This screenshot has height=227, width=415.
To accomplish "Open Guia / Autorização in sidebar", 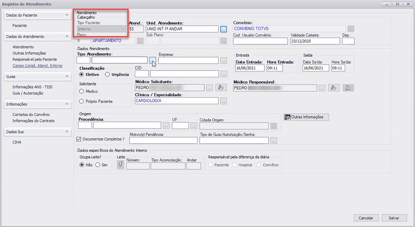I will (27, 93).
